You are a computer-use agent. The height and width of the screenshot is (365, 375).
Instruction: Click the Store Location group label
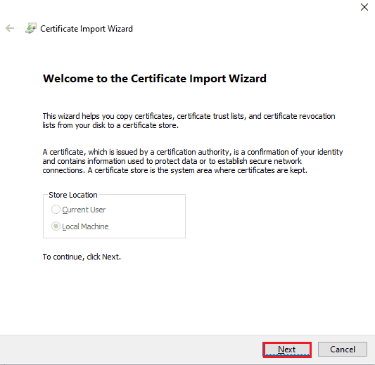pos(73,195)
